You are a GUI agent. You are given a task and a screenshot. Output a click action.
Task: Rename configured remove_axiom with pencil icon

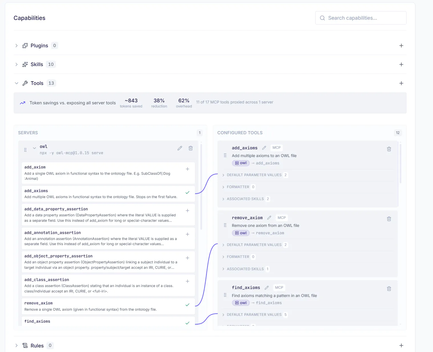[269, 217]
